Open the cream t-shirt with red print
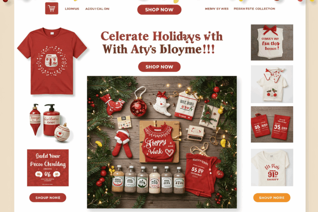 [272, 167]
